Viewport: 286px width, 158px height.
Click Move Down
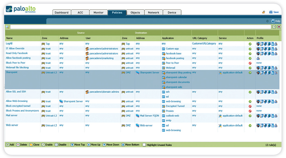pyautogui.click(x=111, y=145)
